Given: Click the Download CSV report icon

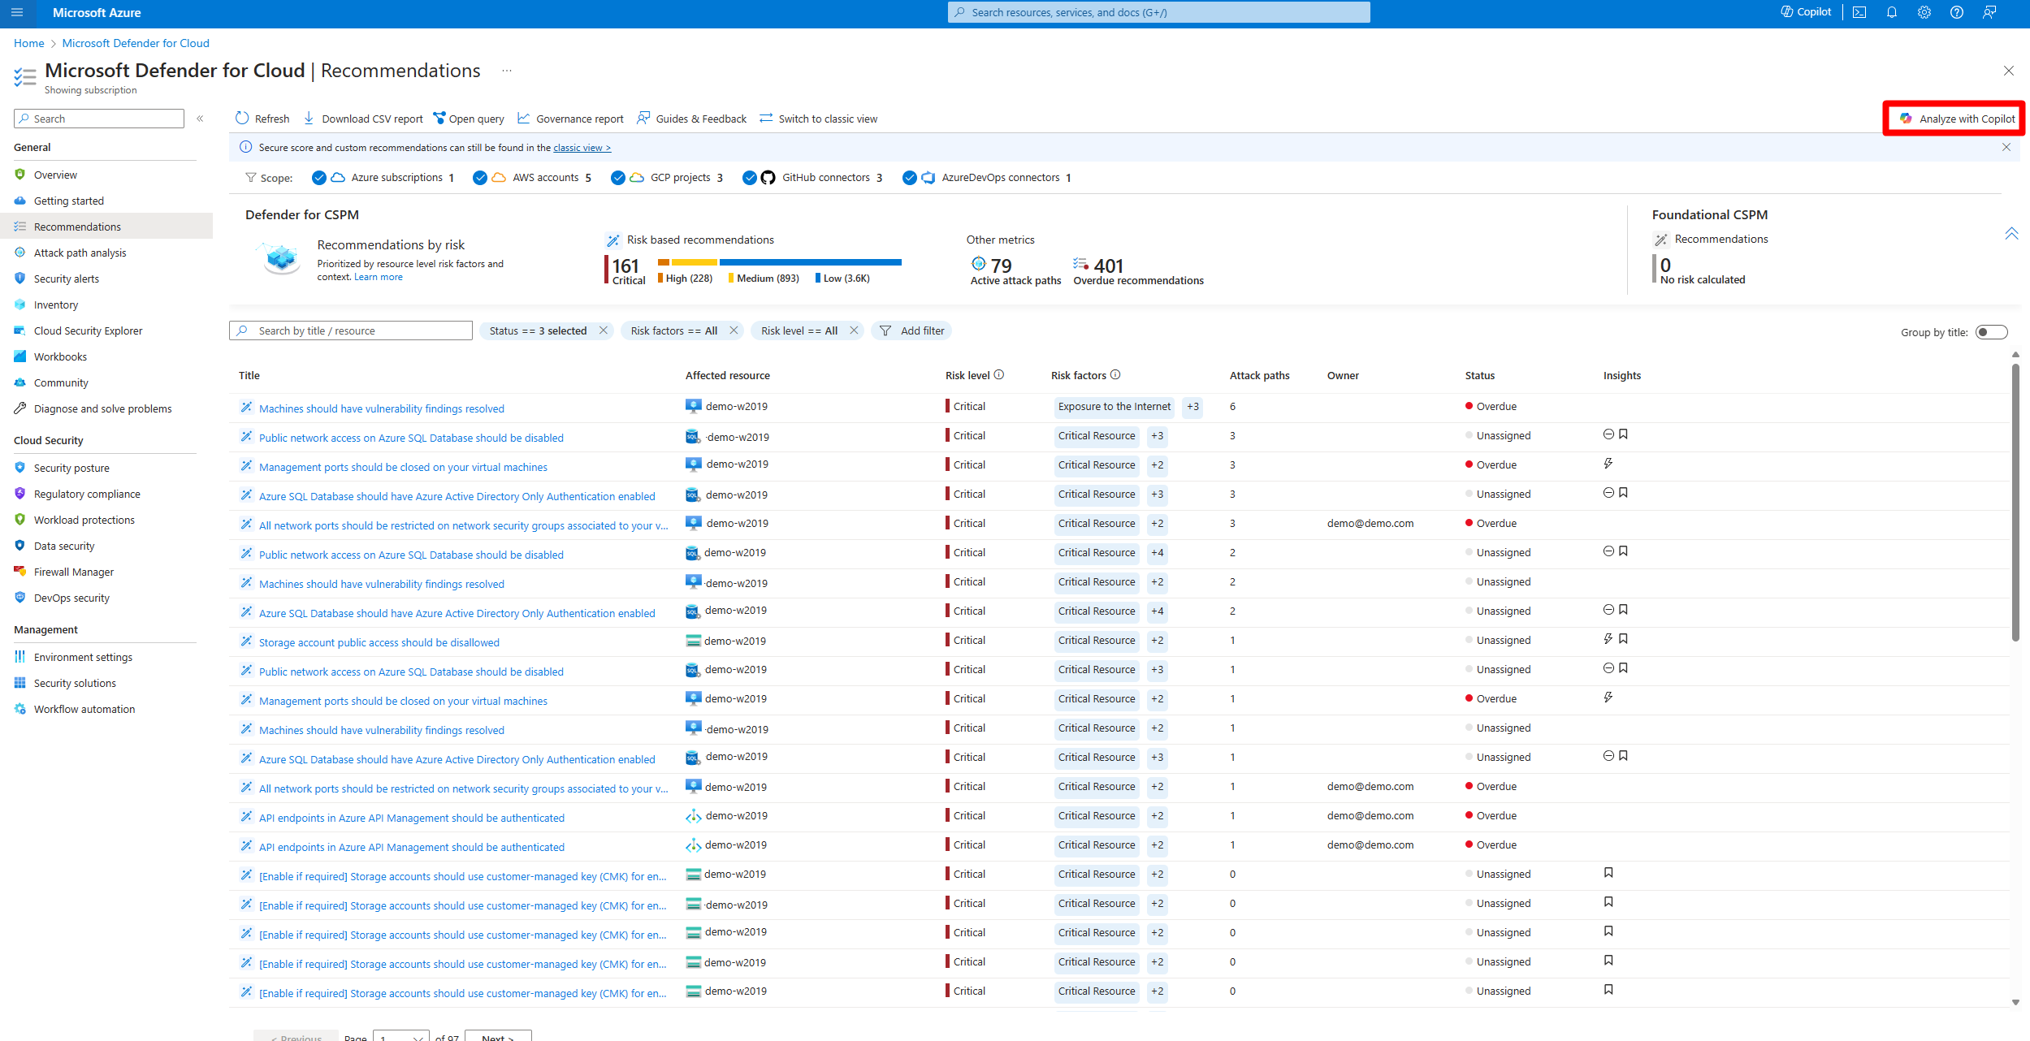Looking at the screenshot, I should tap(309, 119).
